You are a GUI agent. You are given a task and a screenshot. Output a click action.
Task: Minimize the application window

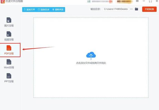tap(144, 1)
